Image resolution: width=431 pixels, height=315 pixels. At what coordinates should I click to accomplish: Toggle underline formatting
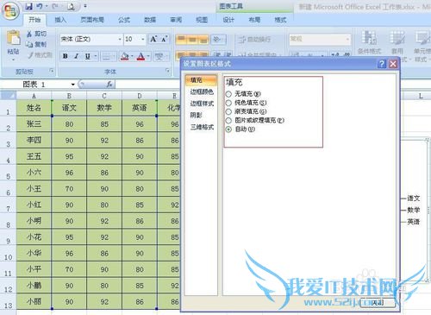87,56
